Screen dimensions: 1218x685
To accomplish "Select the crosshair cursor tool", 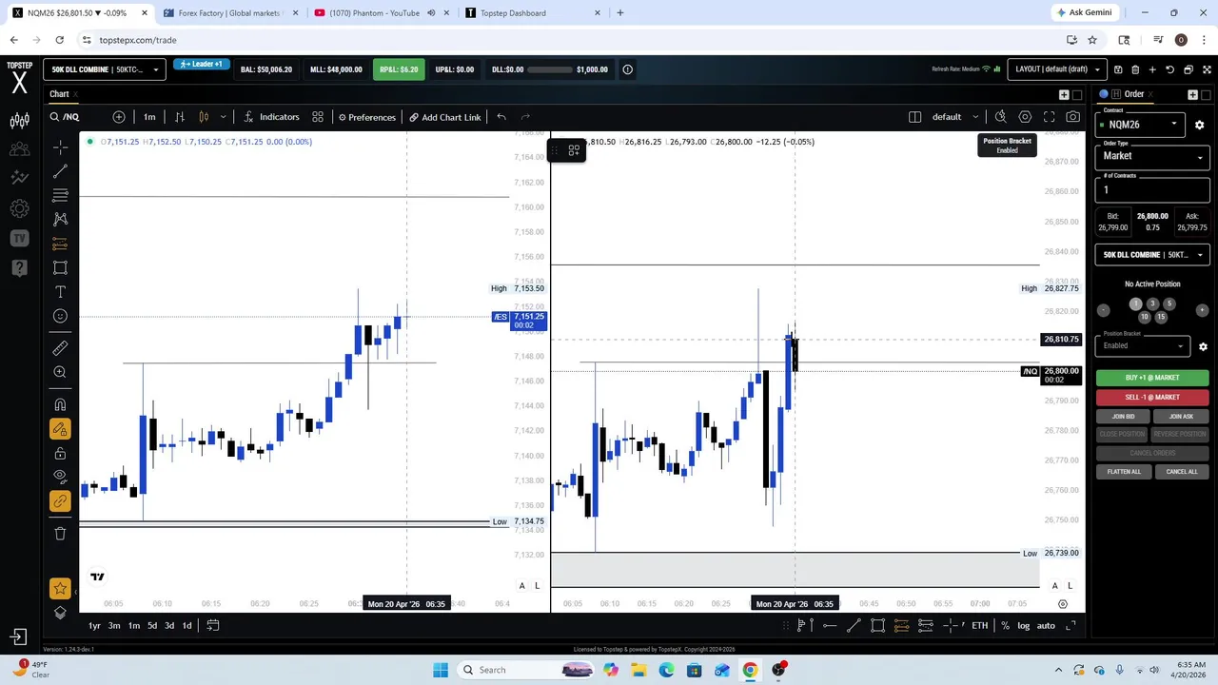I will (x=60, y=147).
